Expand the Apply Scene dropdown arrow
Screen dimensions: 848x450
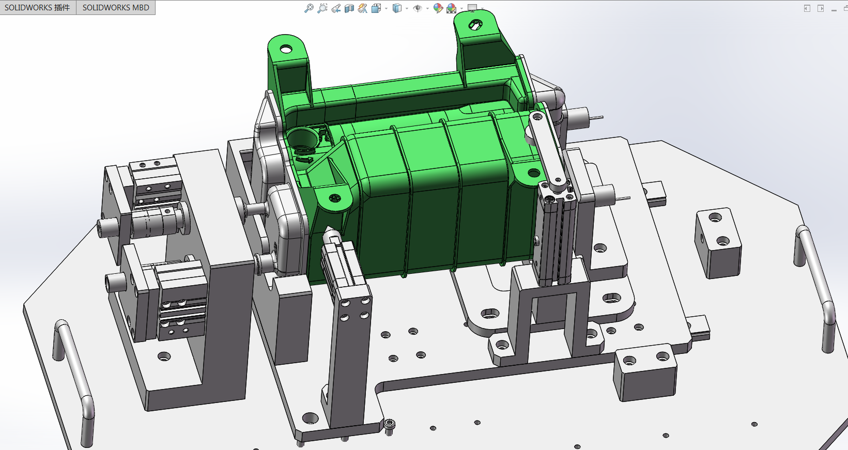pos(461,8)
